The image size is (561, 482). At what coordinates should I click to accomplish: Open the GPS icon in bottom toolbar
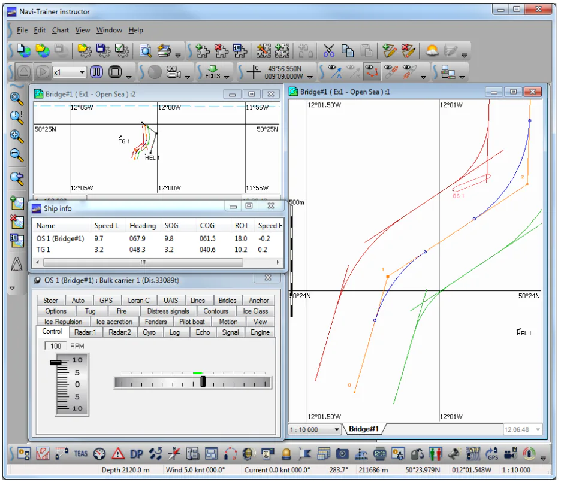click(492, 454)
